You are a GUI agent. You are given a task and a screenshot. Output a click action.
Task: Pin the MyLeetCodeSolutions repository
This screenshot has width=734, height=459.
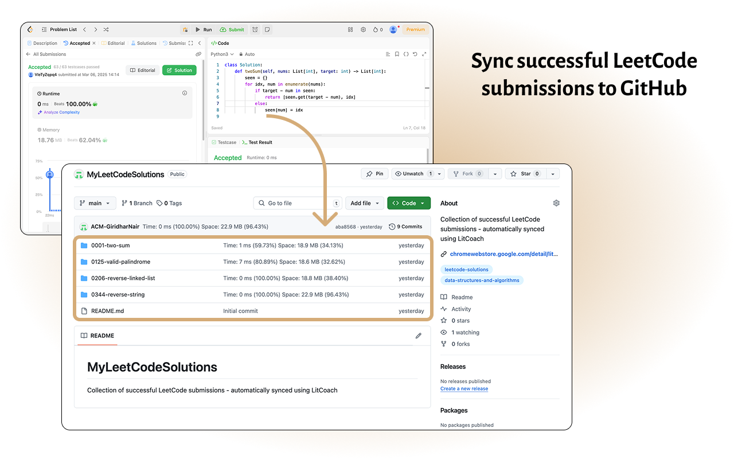tap(374, 174)
